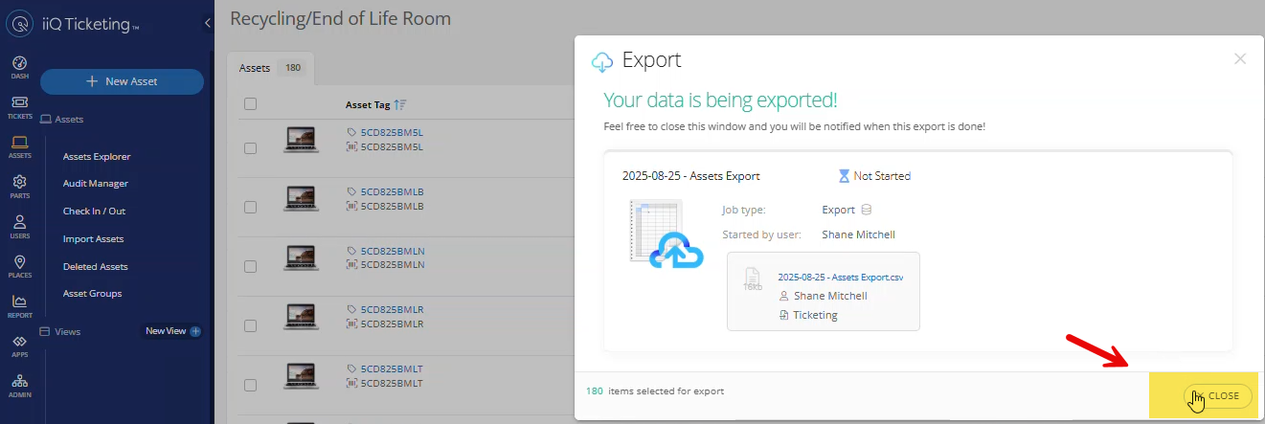Select checkbox for asset 5CD825BM5L

[x=250, y=147]
